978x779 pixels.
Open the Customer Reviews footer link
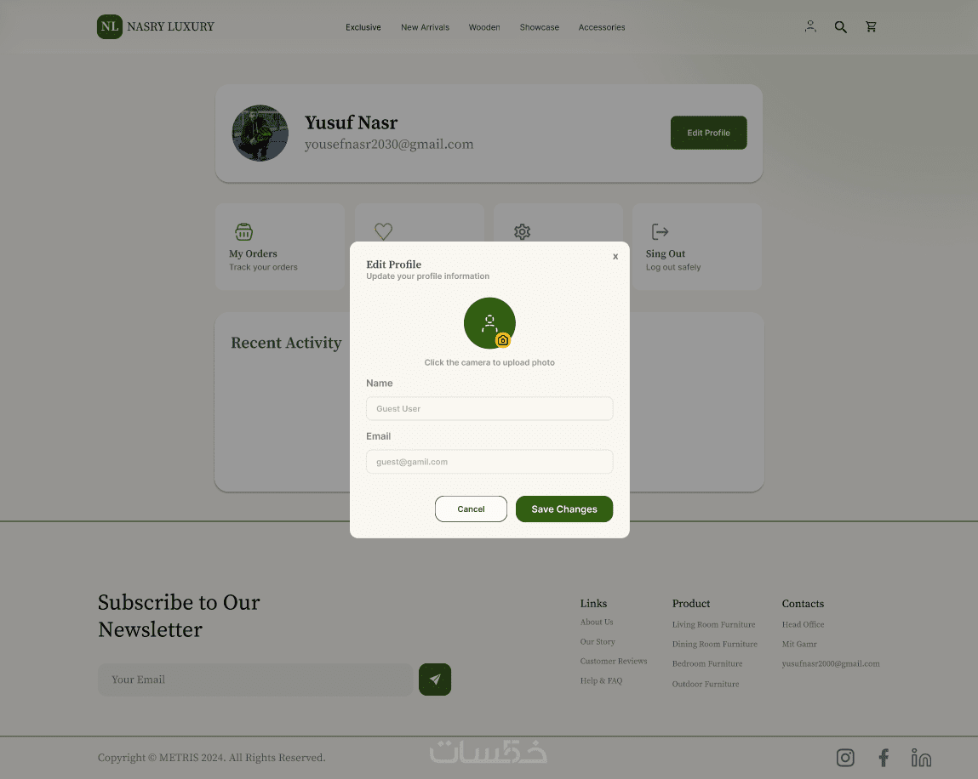[x=614, y=662]
